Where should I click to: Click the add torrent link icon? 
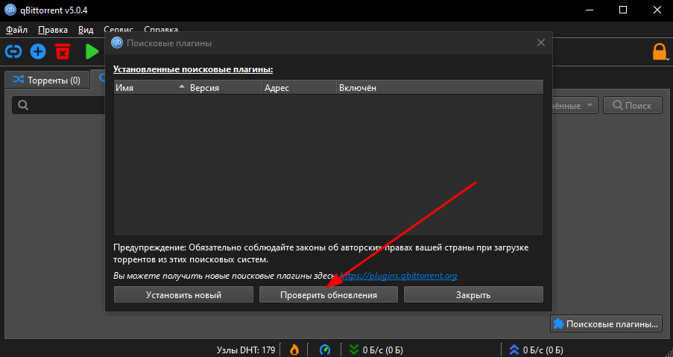pos(13,52)
